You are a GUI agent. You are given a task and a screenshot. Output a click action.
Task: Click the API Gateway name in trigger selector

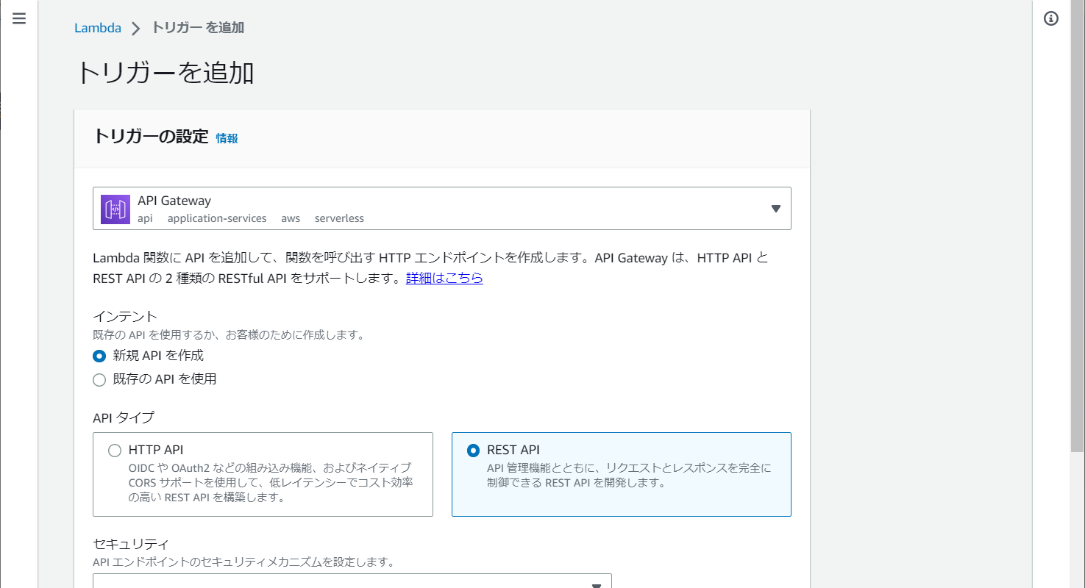[174, 201]
